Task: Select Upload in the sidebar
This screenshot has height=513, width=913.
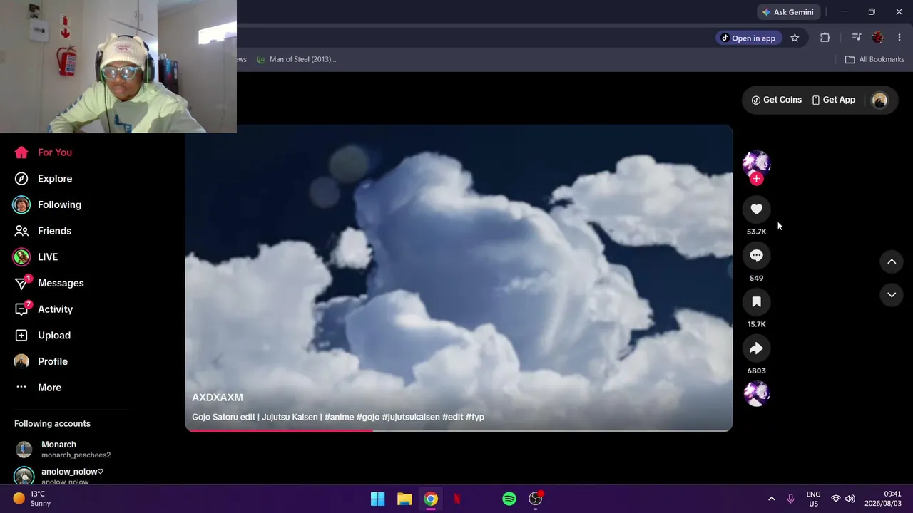Action: [43, 336]
